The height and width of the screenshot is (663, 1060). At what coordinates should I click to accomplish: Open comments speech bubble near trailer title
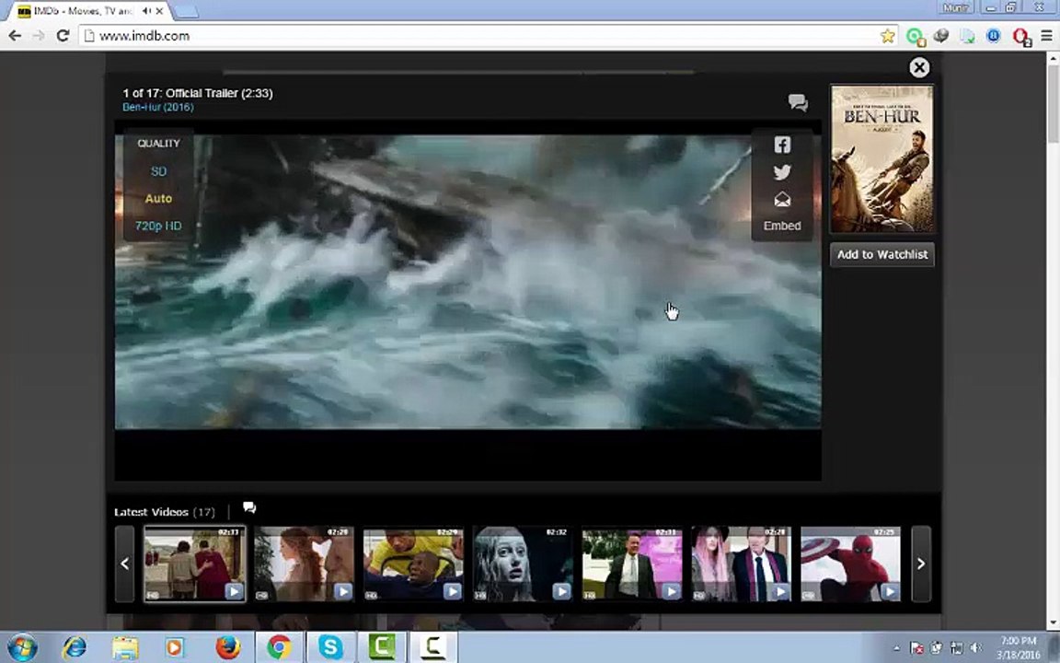coord(798,103)
